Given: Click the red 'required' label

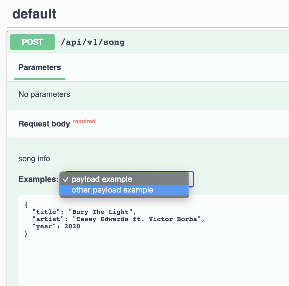Looking at the screenshot, I should pos(84,121).
